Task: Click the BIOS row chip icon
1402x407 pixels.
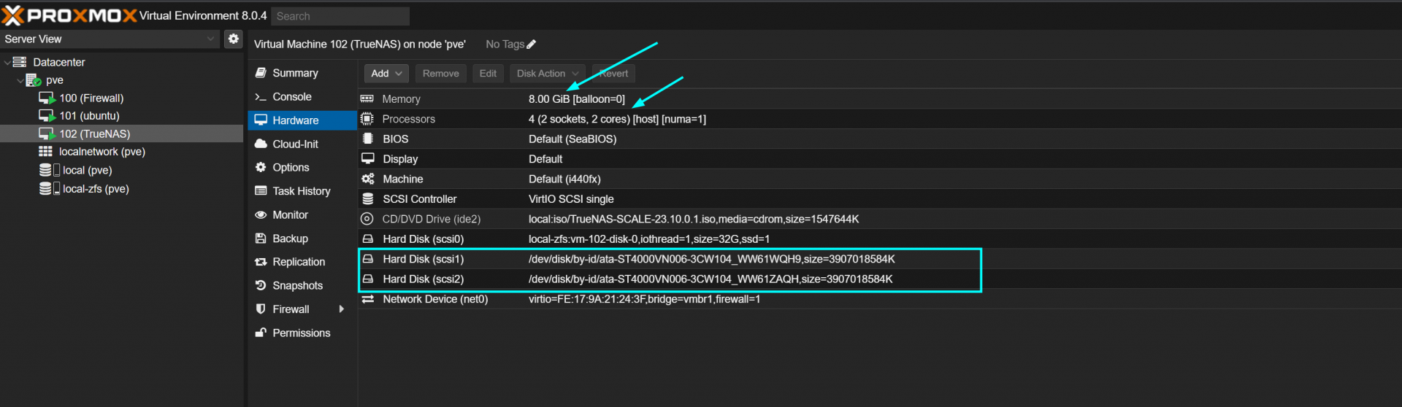Action: pos(368,139)
